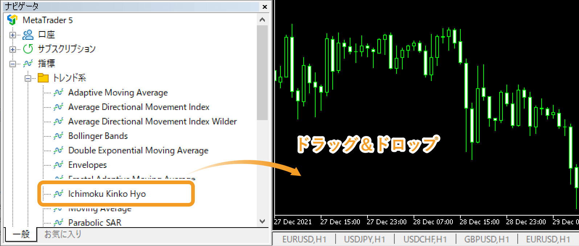The image size is (579, 246).
Task: Click the accounts people icon beside 口座
Action: pos(28,35)
